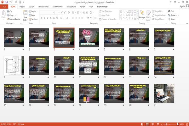This screenshot has height=126, width=189.
Task: Open the FILE menu tab
Action: pyautogui.click(x=4, y=7)
